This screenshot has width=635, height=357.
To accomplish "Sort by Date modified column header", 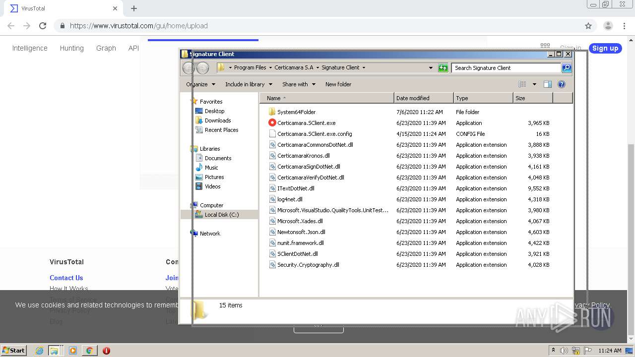I will [x=424, y=98].
